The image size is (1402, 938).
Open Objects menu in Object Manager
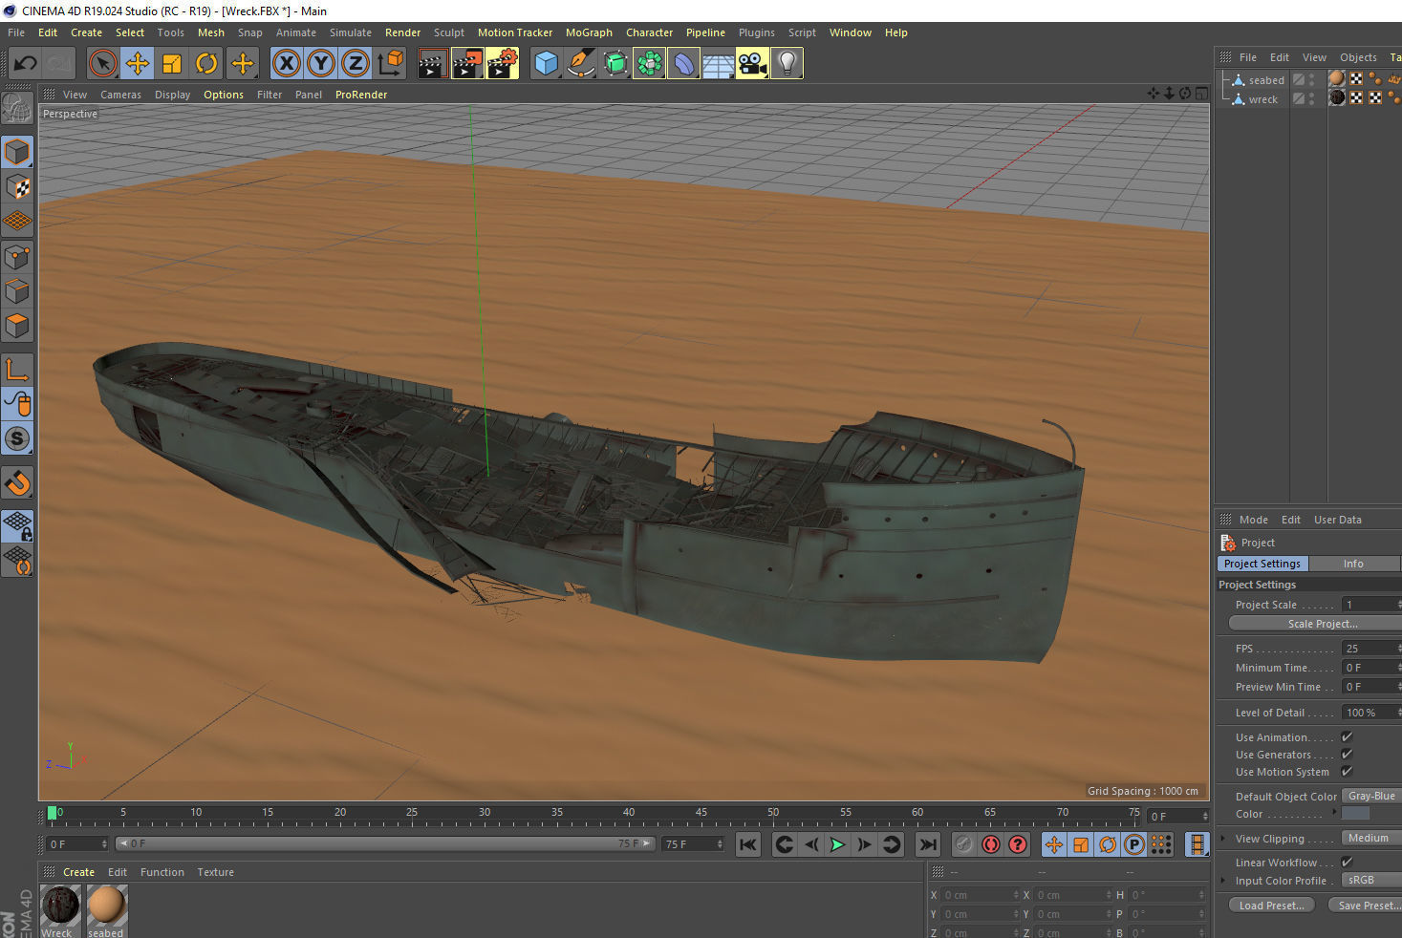1358,57
